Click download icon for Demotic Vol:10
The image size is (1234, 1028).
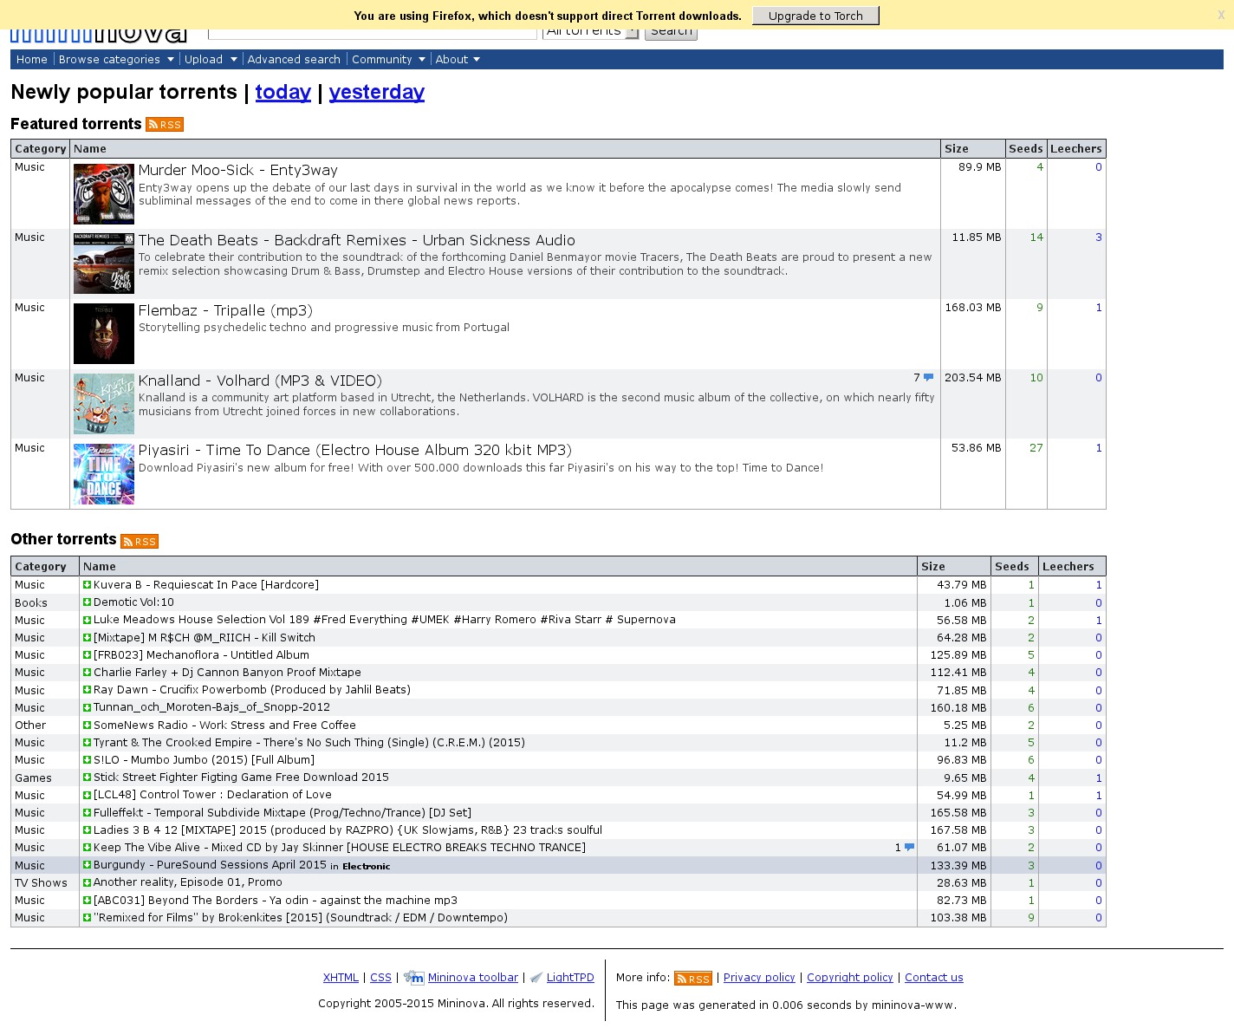click(87, 602)
